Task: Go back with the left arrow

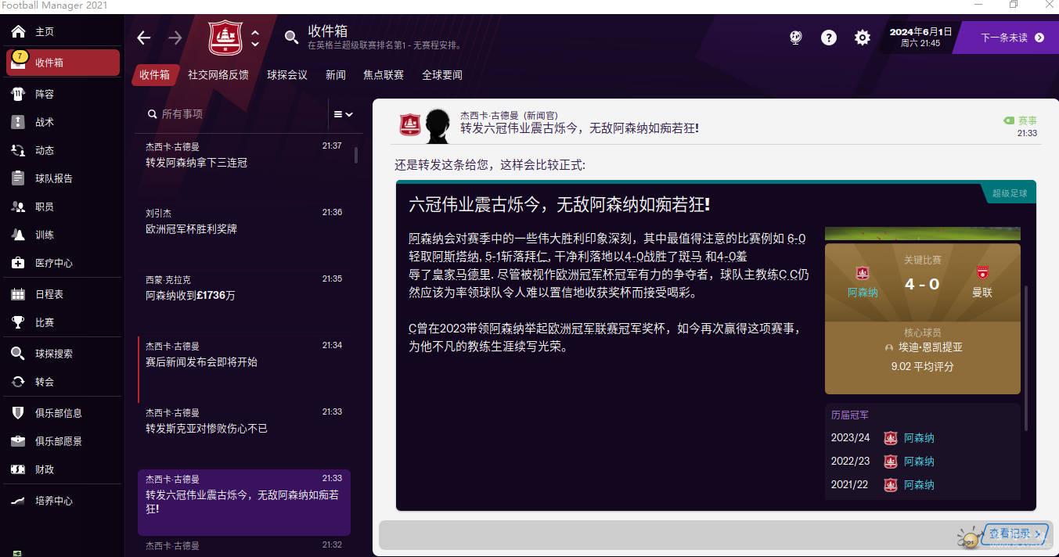Action: pos(143,38)
